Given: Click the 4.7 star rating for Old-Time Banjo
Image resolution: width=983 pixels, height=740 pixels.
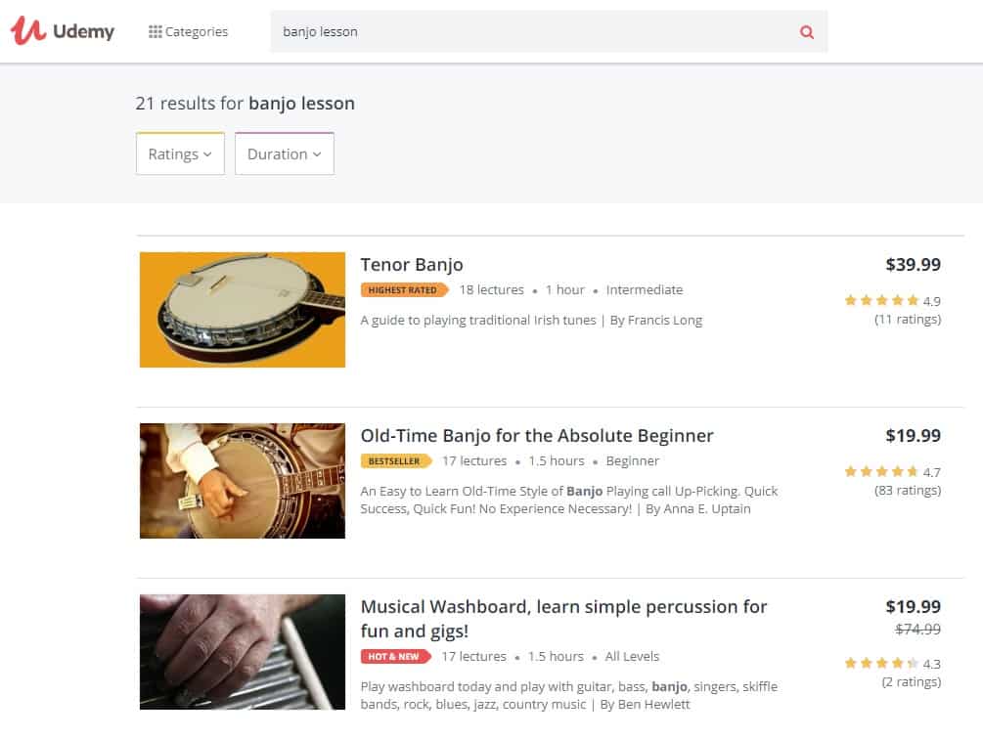Looking at the screenshot, I should 891,472.
